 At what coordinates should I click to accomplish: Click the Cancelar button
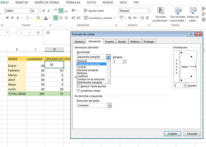(192, 134)
